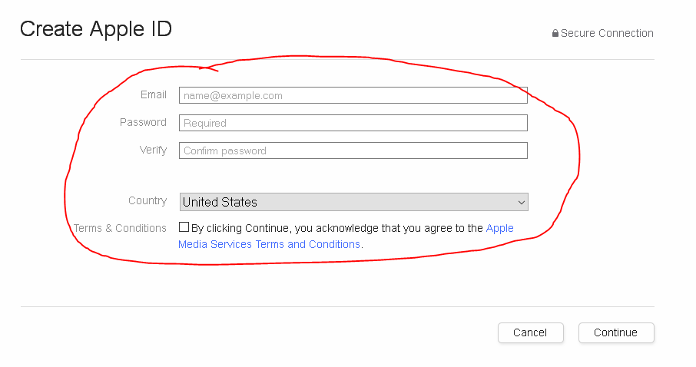This screenshot has height=367, width=696.
Task: Click into the Password field
Action: tap(353, 123)
